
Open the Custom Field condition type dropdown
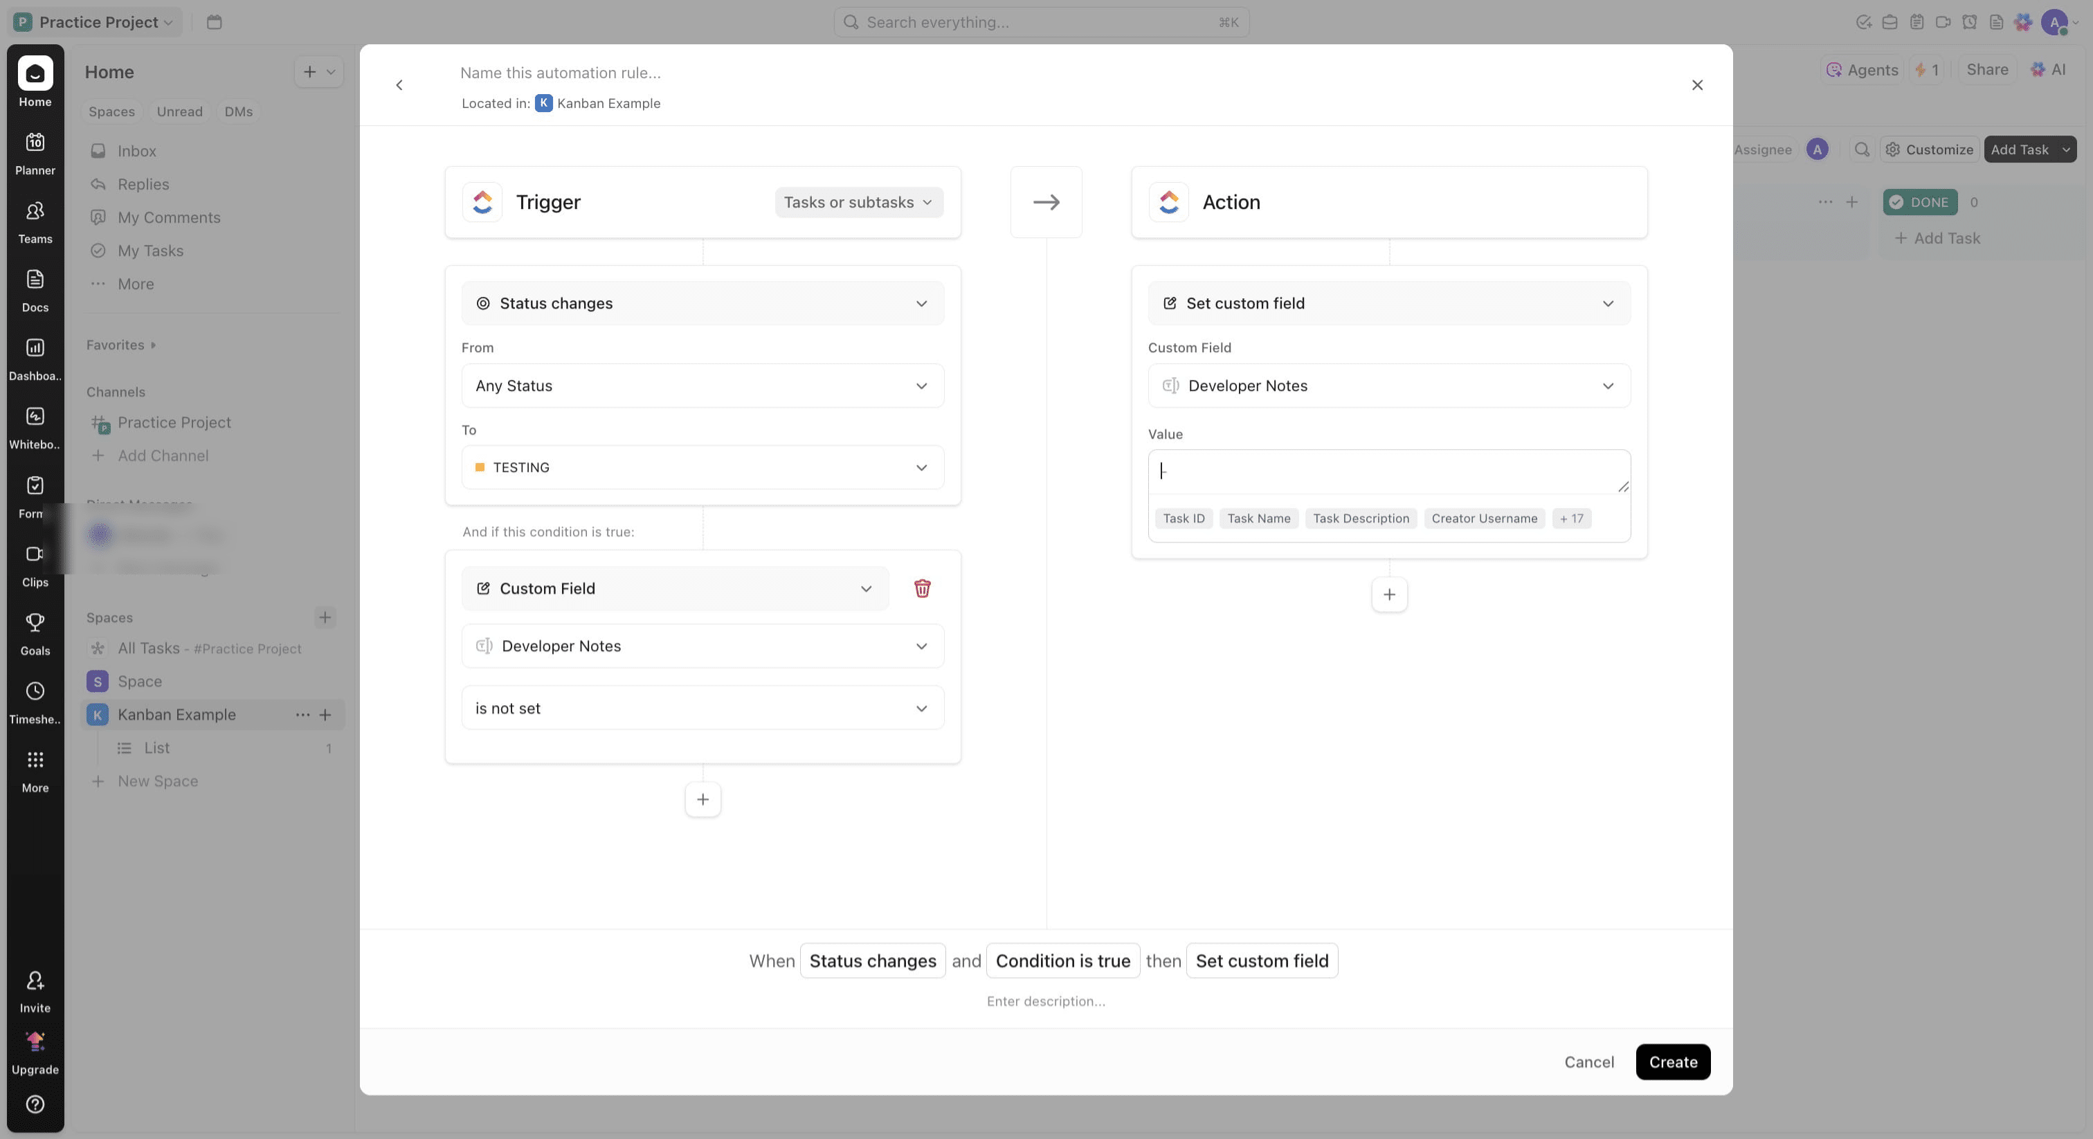coord(676,588)
